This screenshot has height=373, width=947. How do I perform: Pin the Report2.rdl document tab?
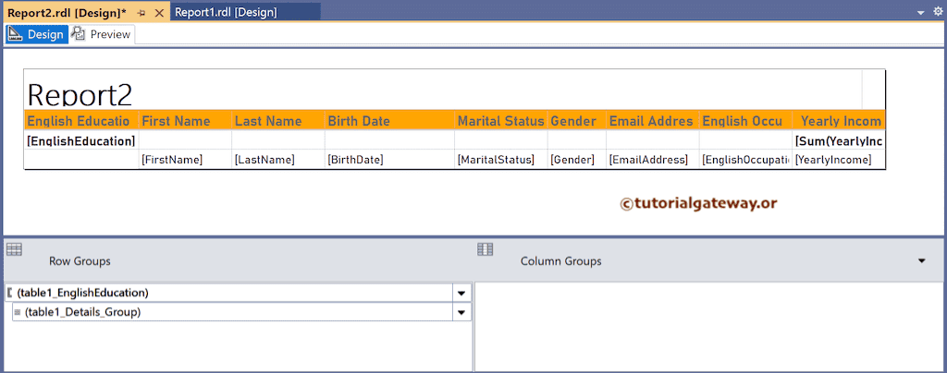point(141,13)
